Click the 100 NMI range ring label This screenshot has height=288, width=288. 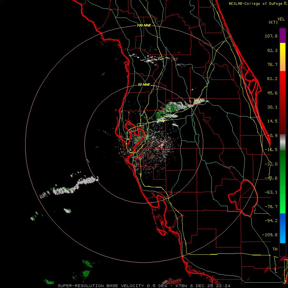coord(144,25)
